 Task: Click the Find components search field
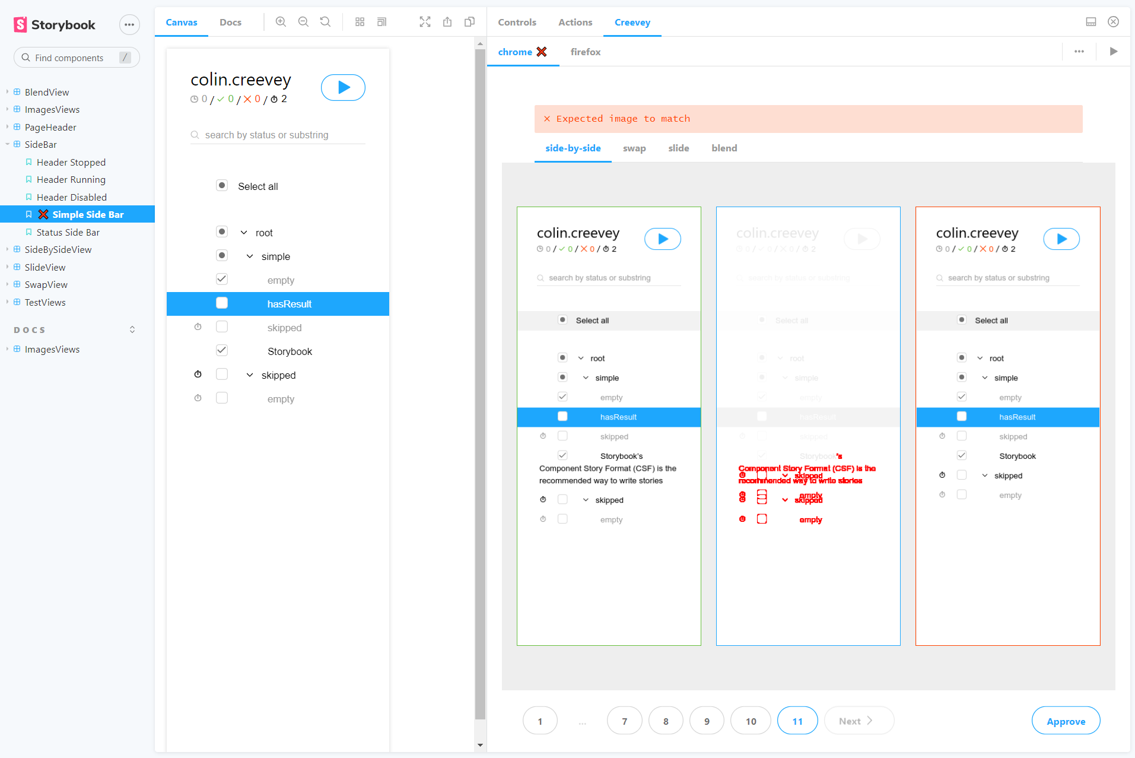(x=77, y=58)
